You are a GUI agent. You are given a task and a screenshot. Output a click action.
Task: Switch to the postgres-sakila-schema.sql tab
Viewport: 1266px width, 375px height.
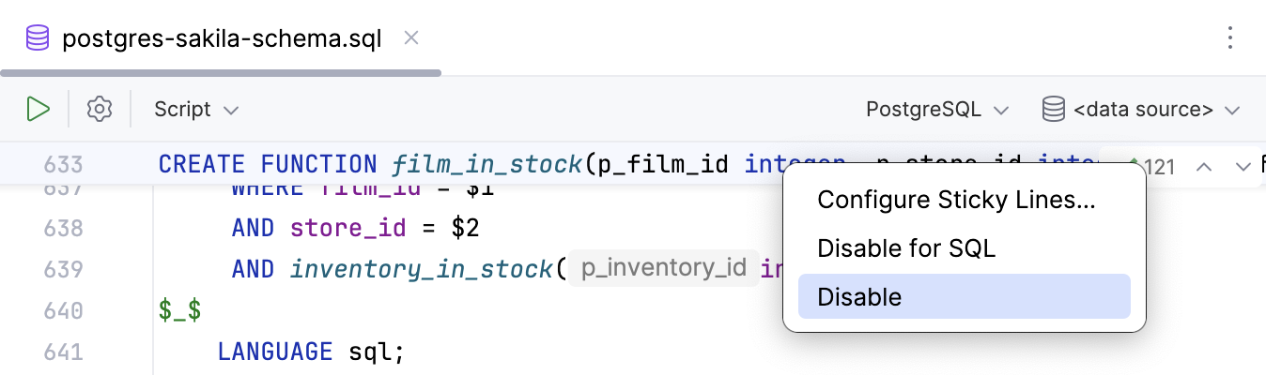[221, 39]
